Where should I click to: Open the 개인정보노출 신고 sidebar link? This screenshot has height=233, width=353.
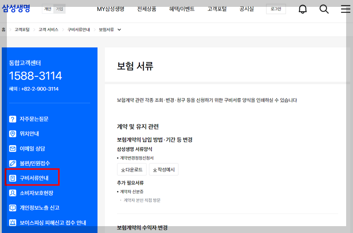click(39, 208)
